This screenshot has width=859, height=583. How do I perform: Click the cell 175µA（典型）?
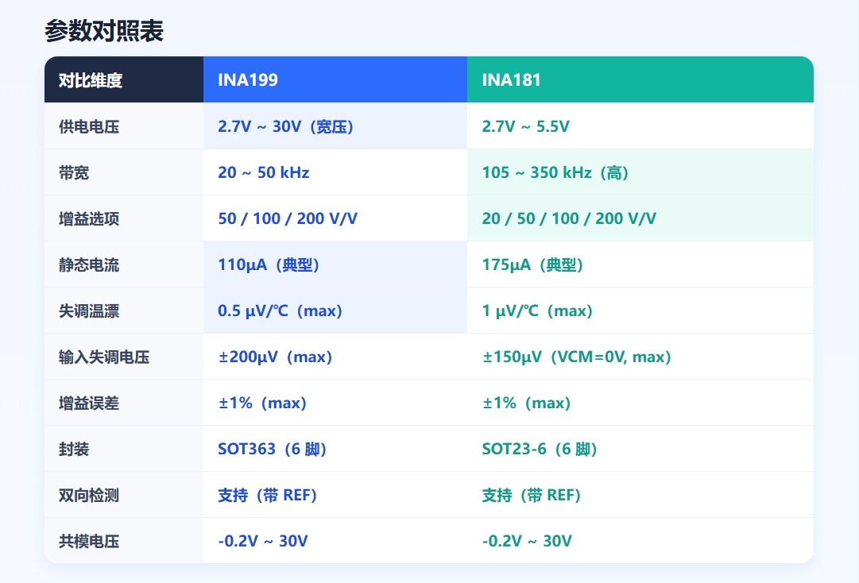tap(640, 264)
